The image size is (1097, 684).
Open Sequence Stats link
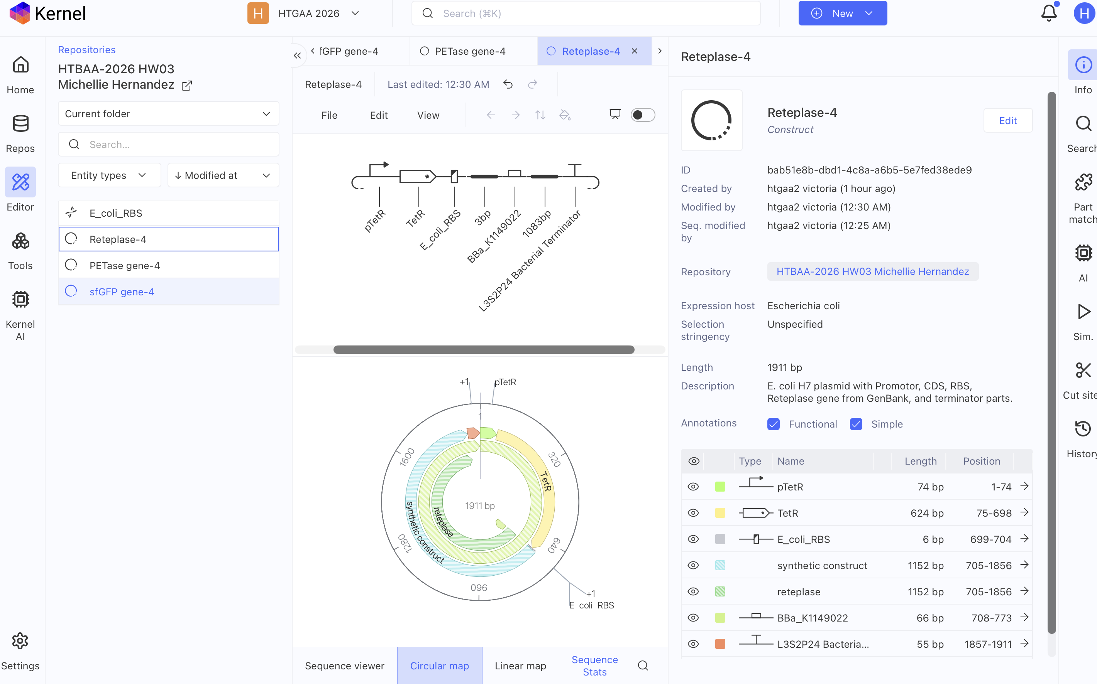tap(594, 666)
